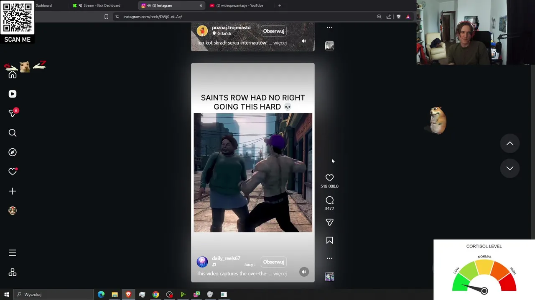Open a new browser tab
Viewport: 535px width, 300px height.
[280, 5]
